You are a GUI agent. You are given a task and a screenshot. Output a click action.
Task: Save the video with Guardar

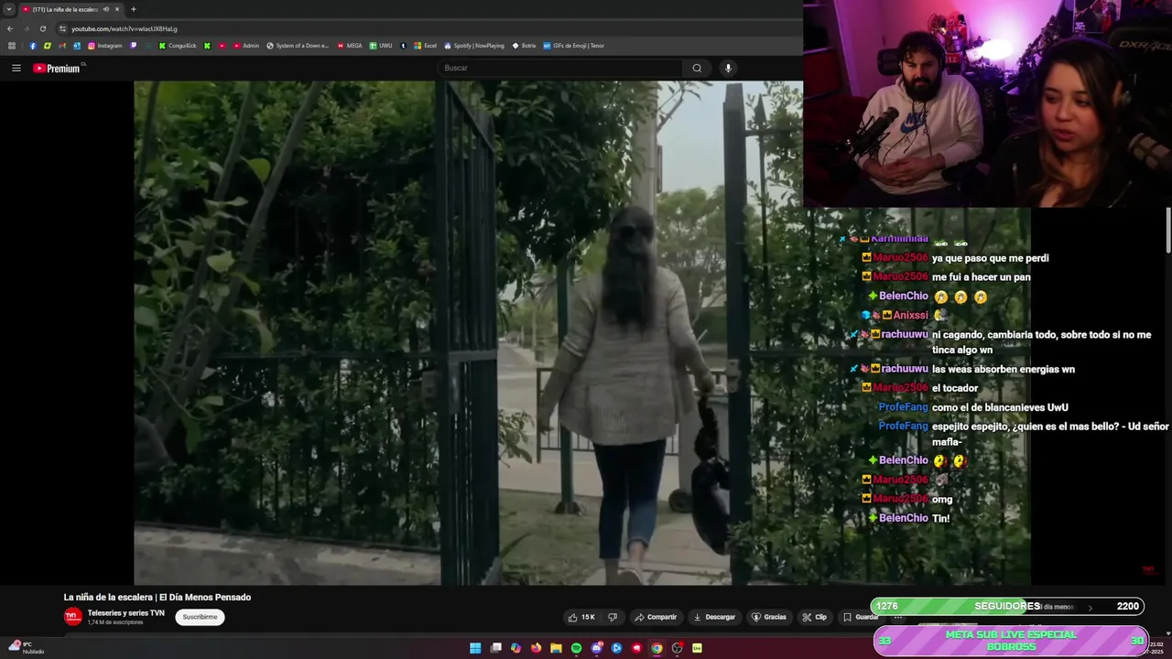pos(861,617)
